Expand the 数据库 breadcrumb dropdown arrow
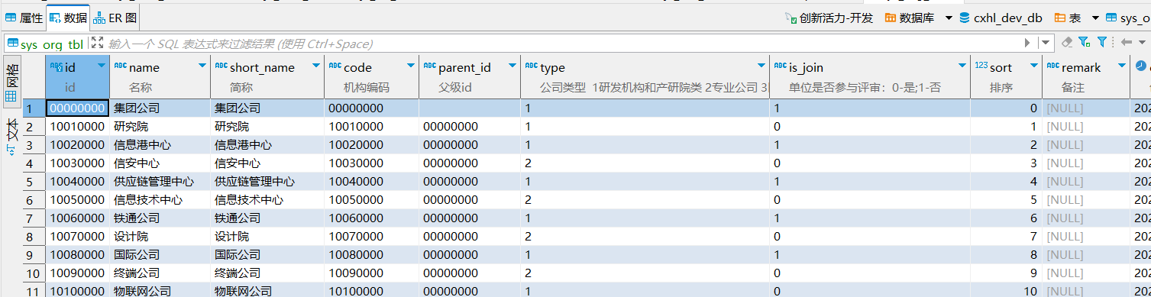1151x297 pixels. point(949,18)
